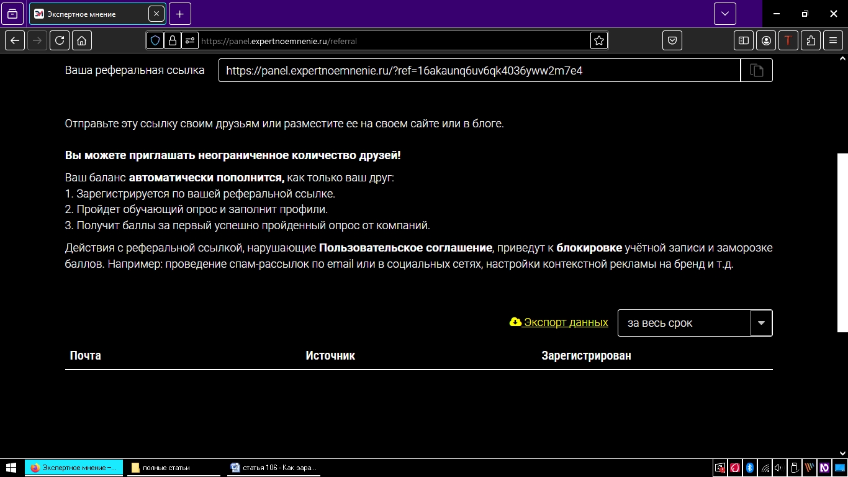Open the 'за весь срок' period dropdown
Screen dimensions: 848x477
point(695,323)
